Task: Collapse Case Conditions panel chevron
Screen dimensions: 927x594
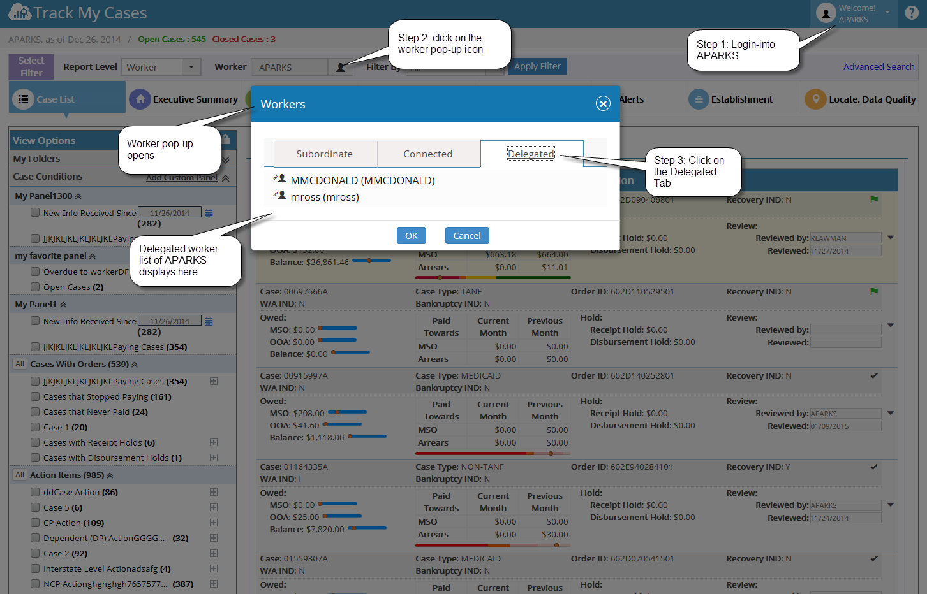Action: [226, 178]
